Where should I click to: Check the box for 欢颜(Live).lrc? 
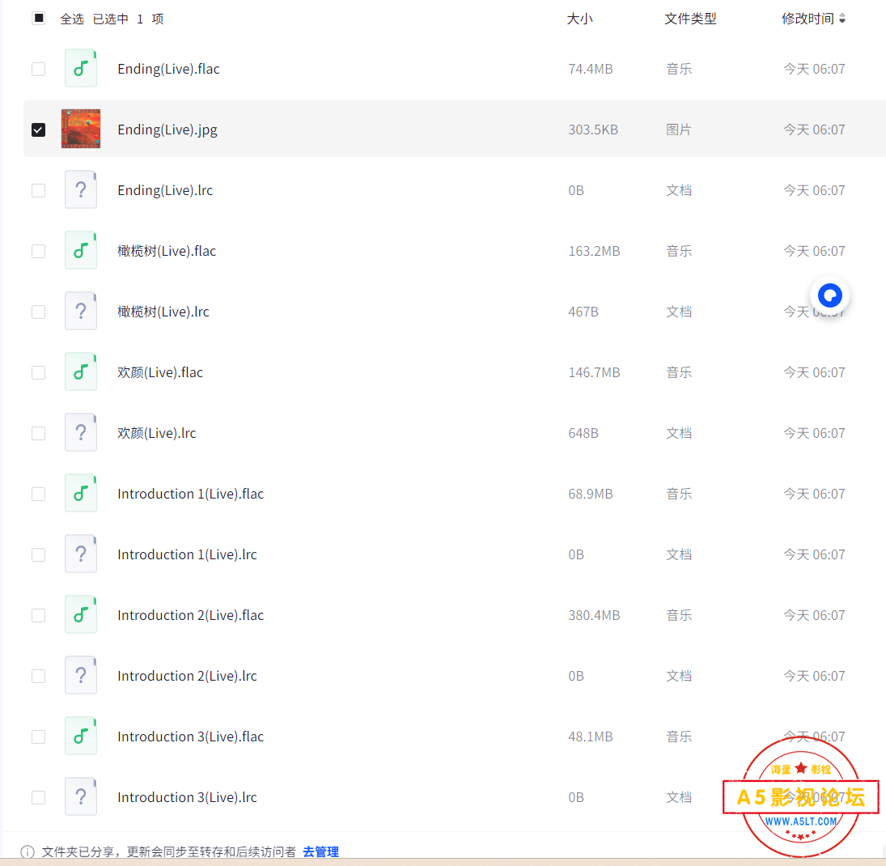click(38, 434)
